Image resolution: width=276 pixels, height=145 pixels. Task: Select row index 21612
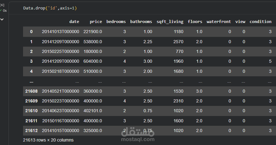coord(31,131)
